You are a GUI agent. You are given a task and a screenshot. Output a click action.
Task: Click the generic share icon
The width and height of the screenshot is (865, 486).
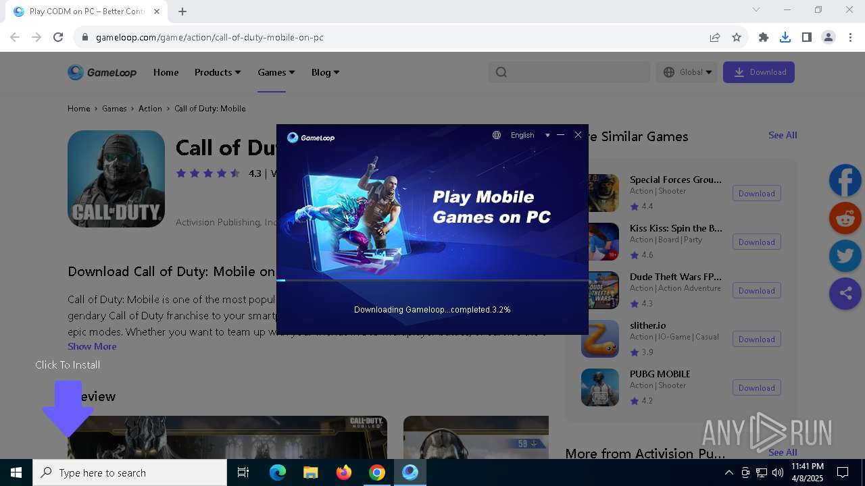tap(845, 294)
